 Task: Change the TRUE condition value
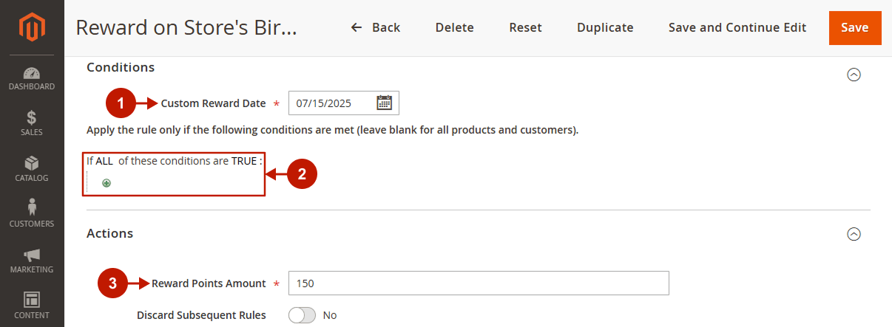click(x=243, y=161)
